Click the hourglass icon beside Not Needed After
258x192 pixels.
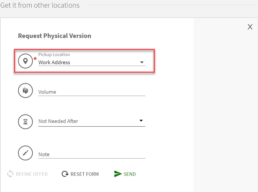click(x=25, y=122)
